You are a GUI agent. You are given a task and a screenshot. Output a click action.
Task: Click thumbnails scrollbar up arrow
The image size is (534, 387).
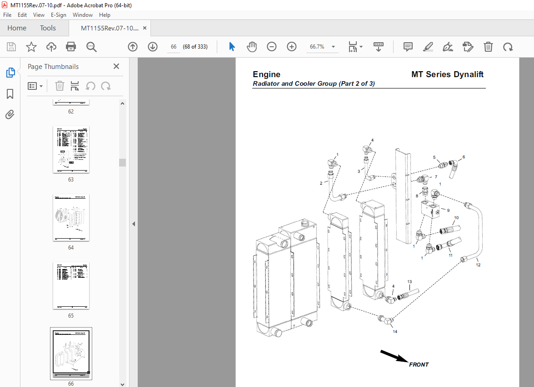pyautogui.click(x=122, y=103)
